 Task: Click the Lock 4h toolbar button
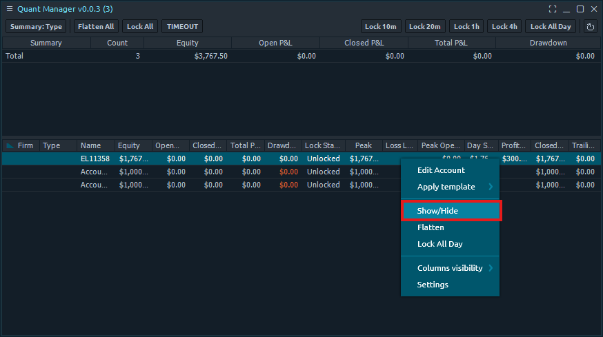coord(504,27)
